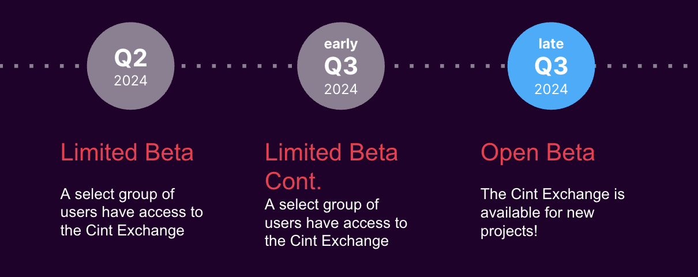Open the Open Beta heading

tap(538, 153)
